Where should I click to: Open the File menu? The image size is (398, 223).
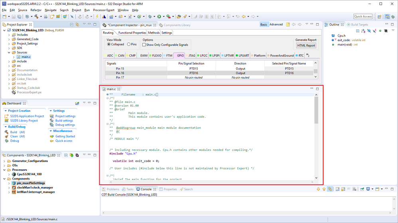click(x=4, y=10)
